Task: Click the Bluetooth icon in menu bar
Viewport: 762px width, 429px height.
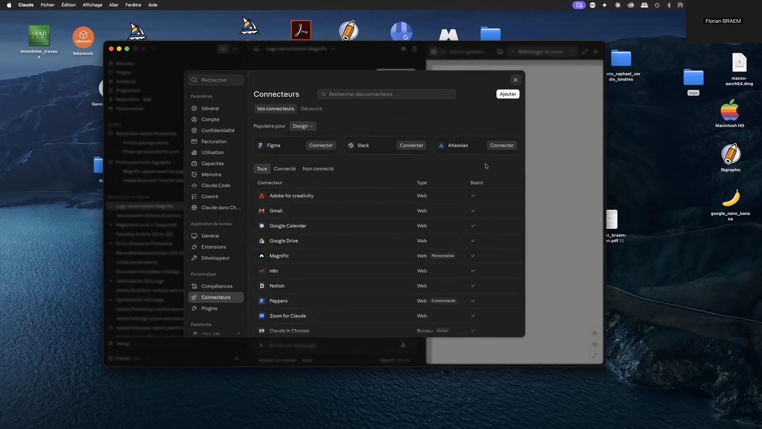Action: (x=669, y=5)
